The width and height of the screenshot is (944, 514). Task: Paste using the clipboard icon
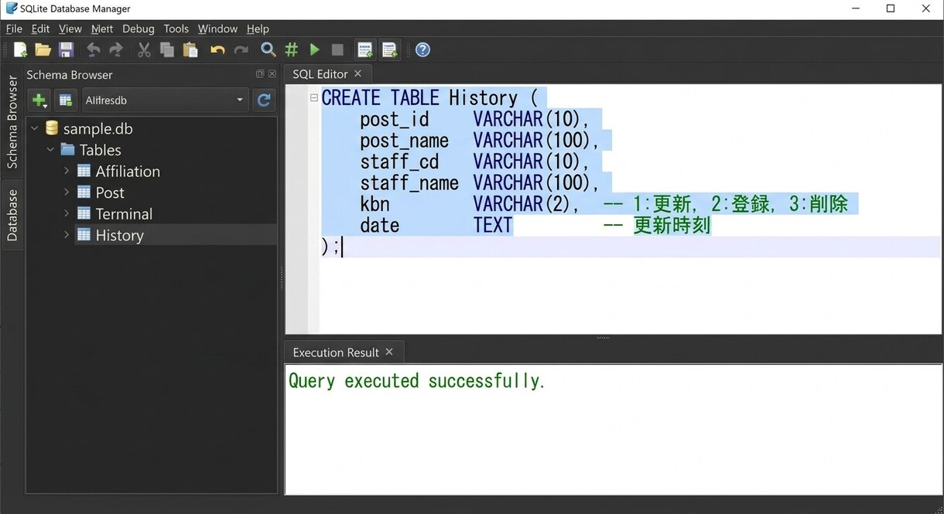click(190, 50)
